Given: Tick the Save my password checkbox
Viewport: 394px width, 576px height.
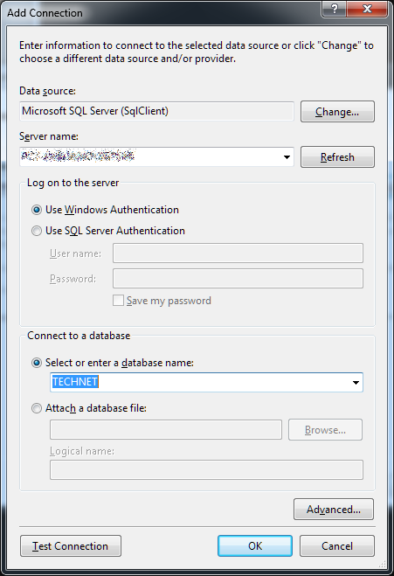Looking at the screenshot, I should [118, 301].
